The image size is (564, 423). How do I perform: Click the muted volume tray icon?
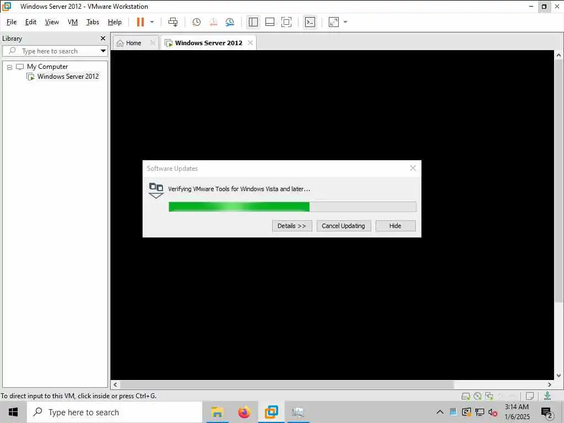coord(493,412)
